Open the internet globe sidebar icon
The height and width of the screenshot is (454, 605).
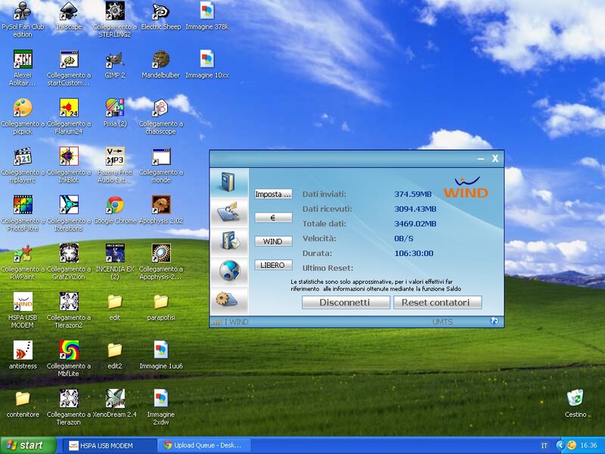pos(229,271)
